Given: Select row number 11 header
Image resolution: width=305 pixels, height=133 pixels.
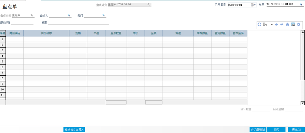Looking at the screenshot, I should [x=3, y=95].
